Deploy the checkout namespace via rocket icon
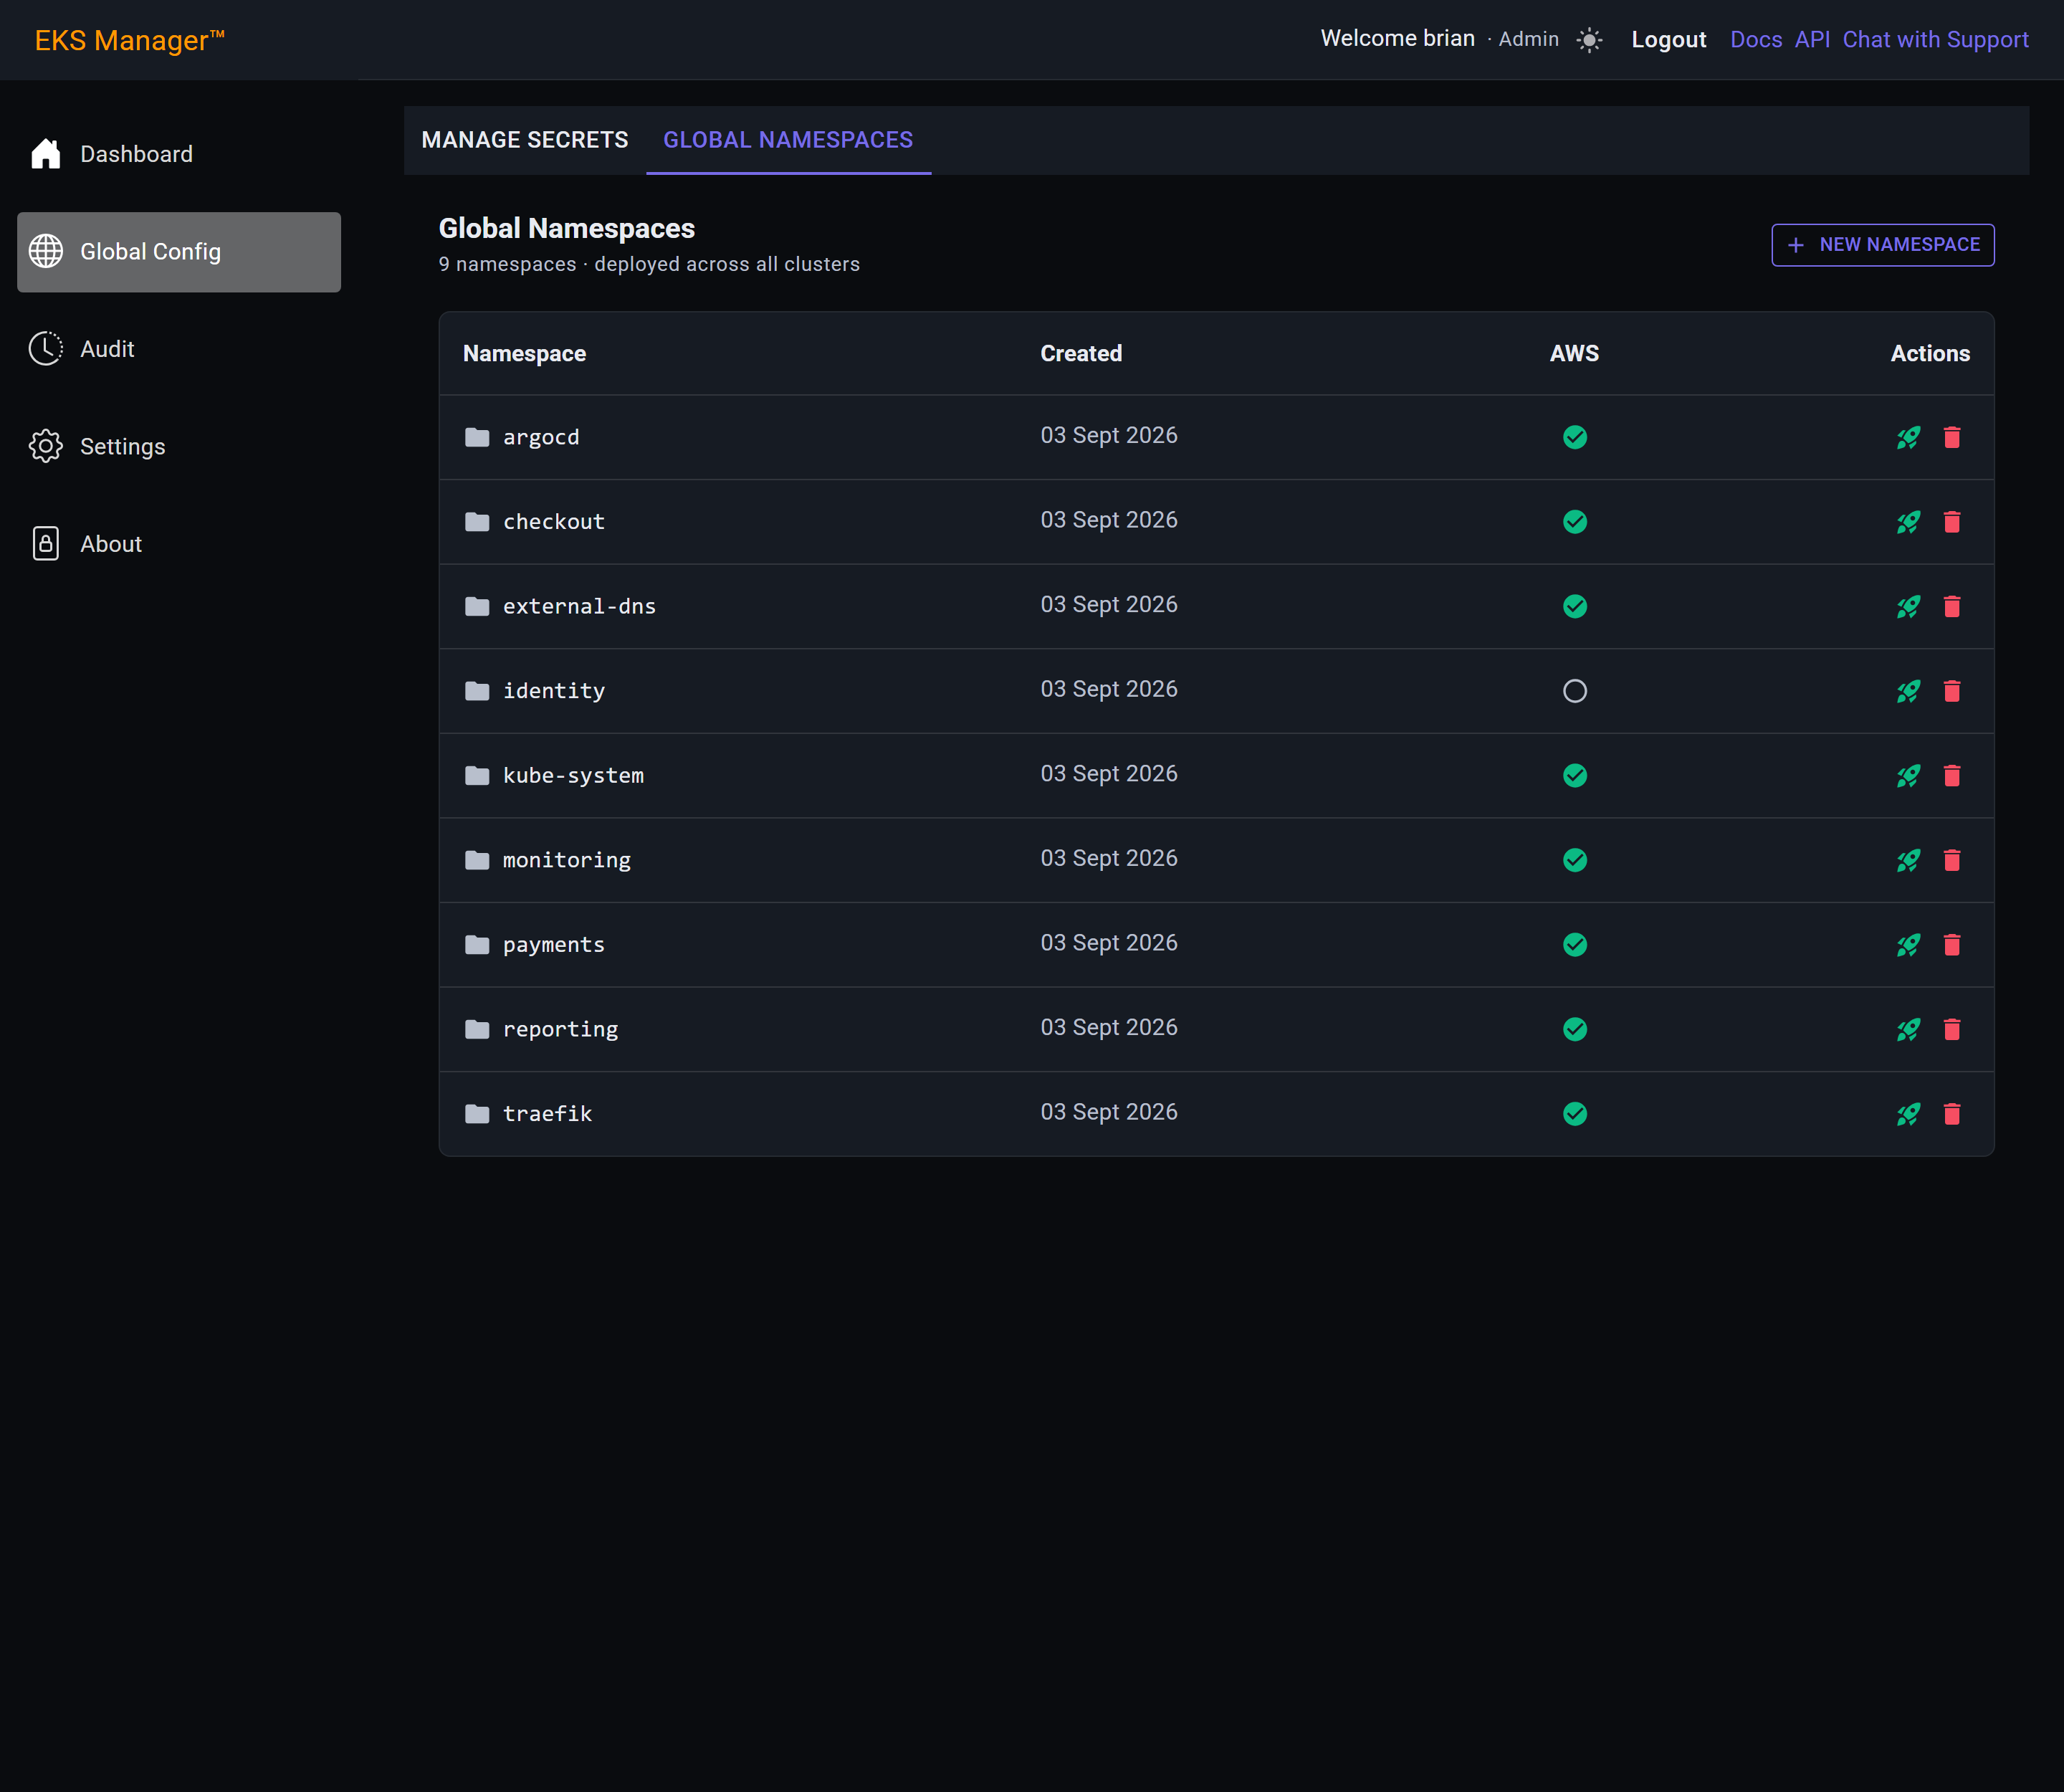 (1908, 522)
